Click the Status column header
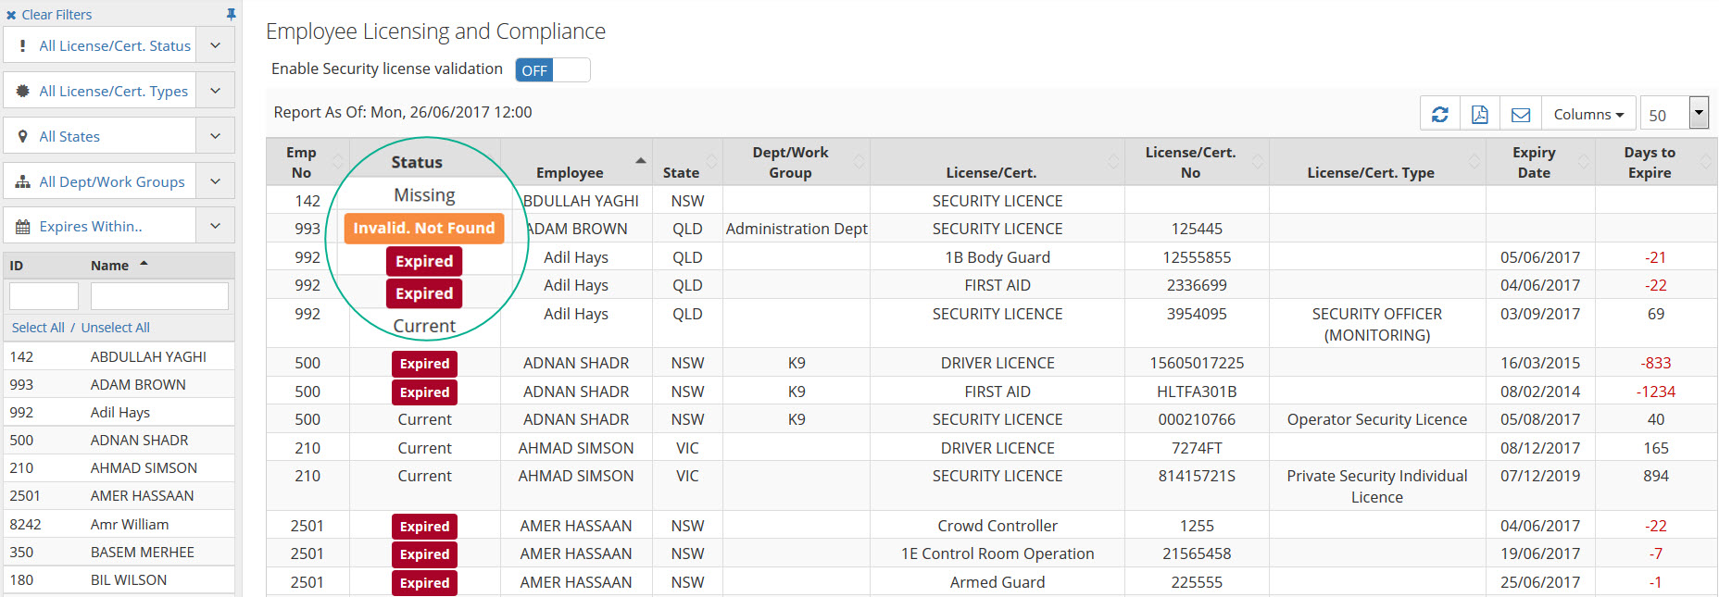Viewport: 1719px width, 597px height. coord(417,162)
